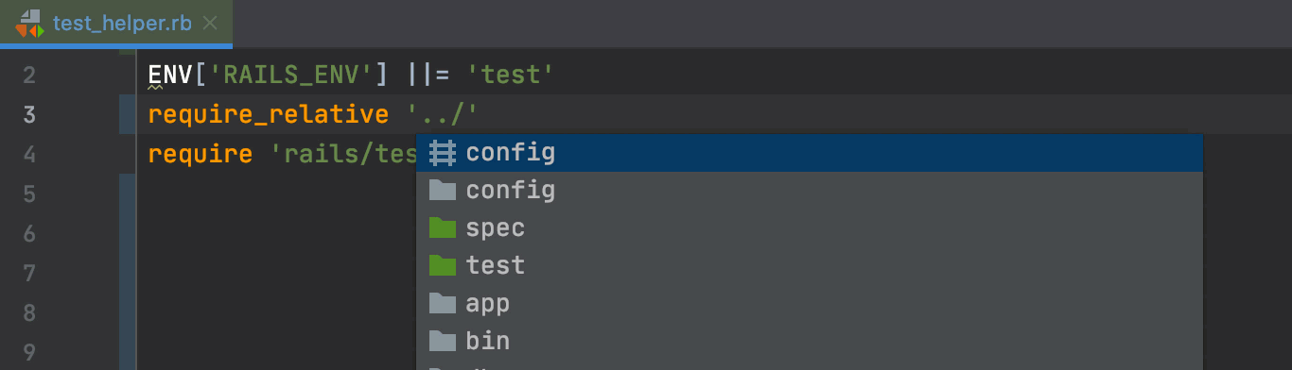This screenshot has width=1292, height=370.
Task: Switch to the test_helper.rb tab
Action: click(x=121, y=23)
